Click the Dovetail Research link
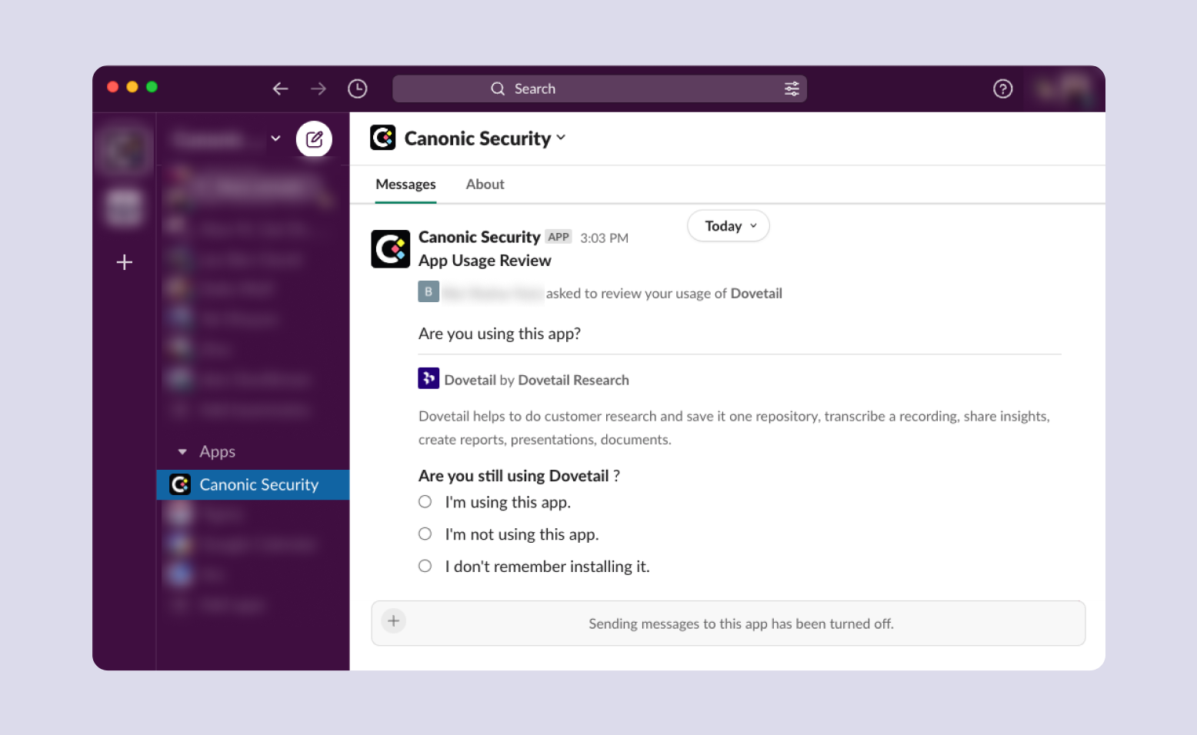This screenshot has width=1197, height=735. pyautogui.click(x=573, y=379)
